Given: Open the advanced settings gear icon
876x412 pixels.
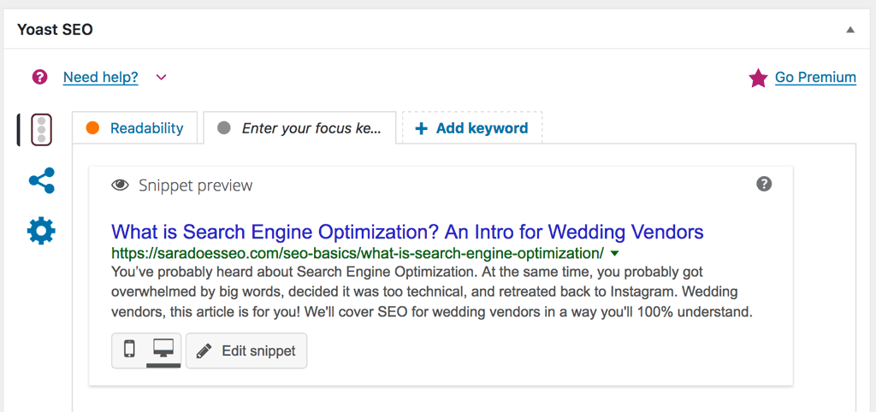Looking at the screenshot, I should [x=41, y=231].
